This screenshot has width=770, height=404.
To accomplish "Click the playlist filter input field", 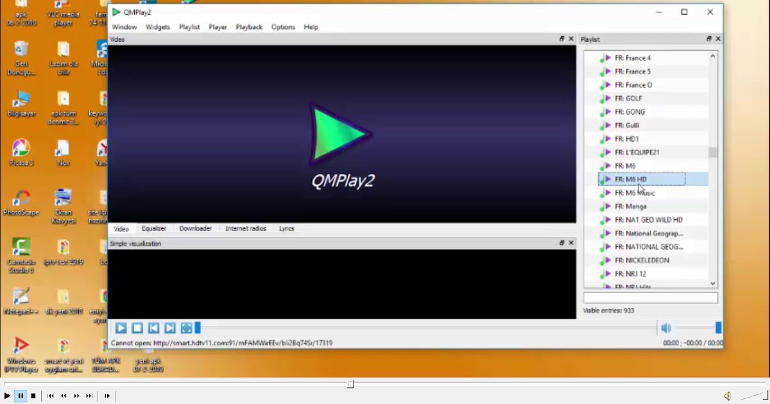I will [650, 298].
